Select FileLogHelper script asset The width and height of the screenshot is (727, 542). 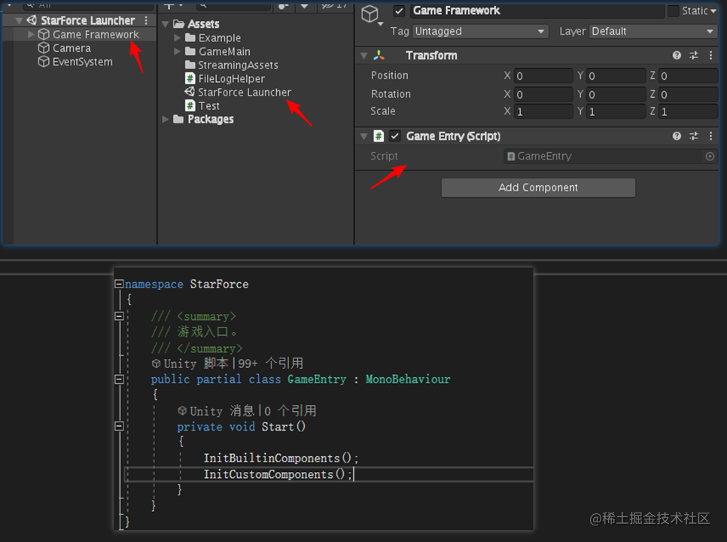231,78
